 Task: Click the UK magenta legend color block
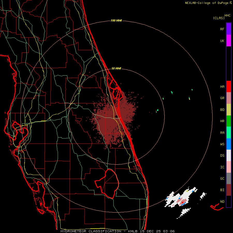coord(229,41)
